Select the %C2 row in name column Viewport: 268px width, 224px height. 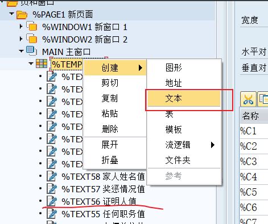pos(254,146)
